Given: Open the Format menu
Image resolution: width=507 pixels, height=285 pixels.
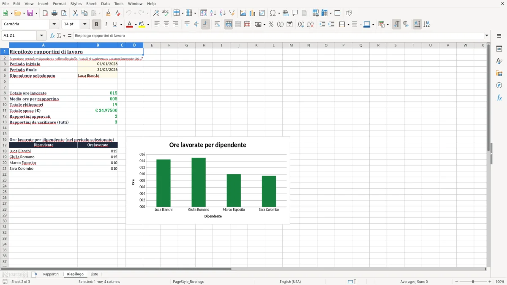Looking at the screenshot, I should pyautogui.click(x=60, y=3).
